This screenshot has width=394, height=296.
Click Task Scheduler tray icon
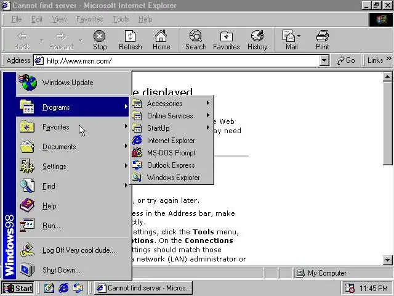click(x=350, y=288)
